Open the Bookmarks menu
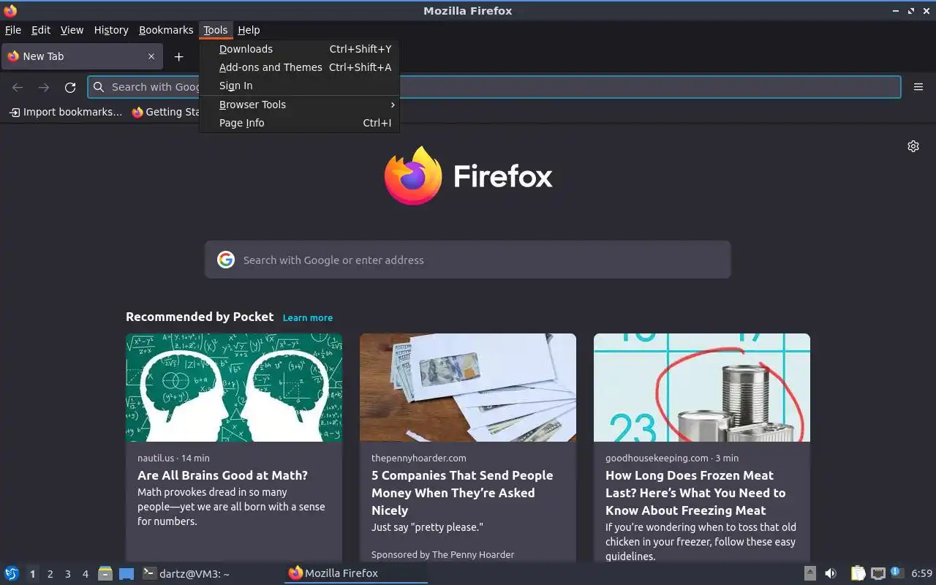 [166, 30]
